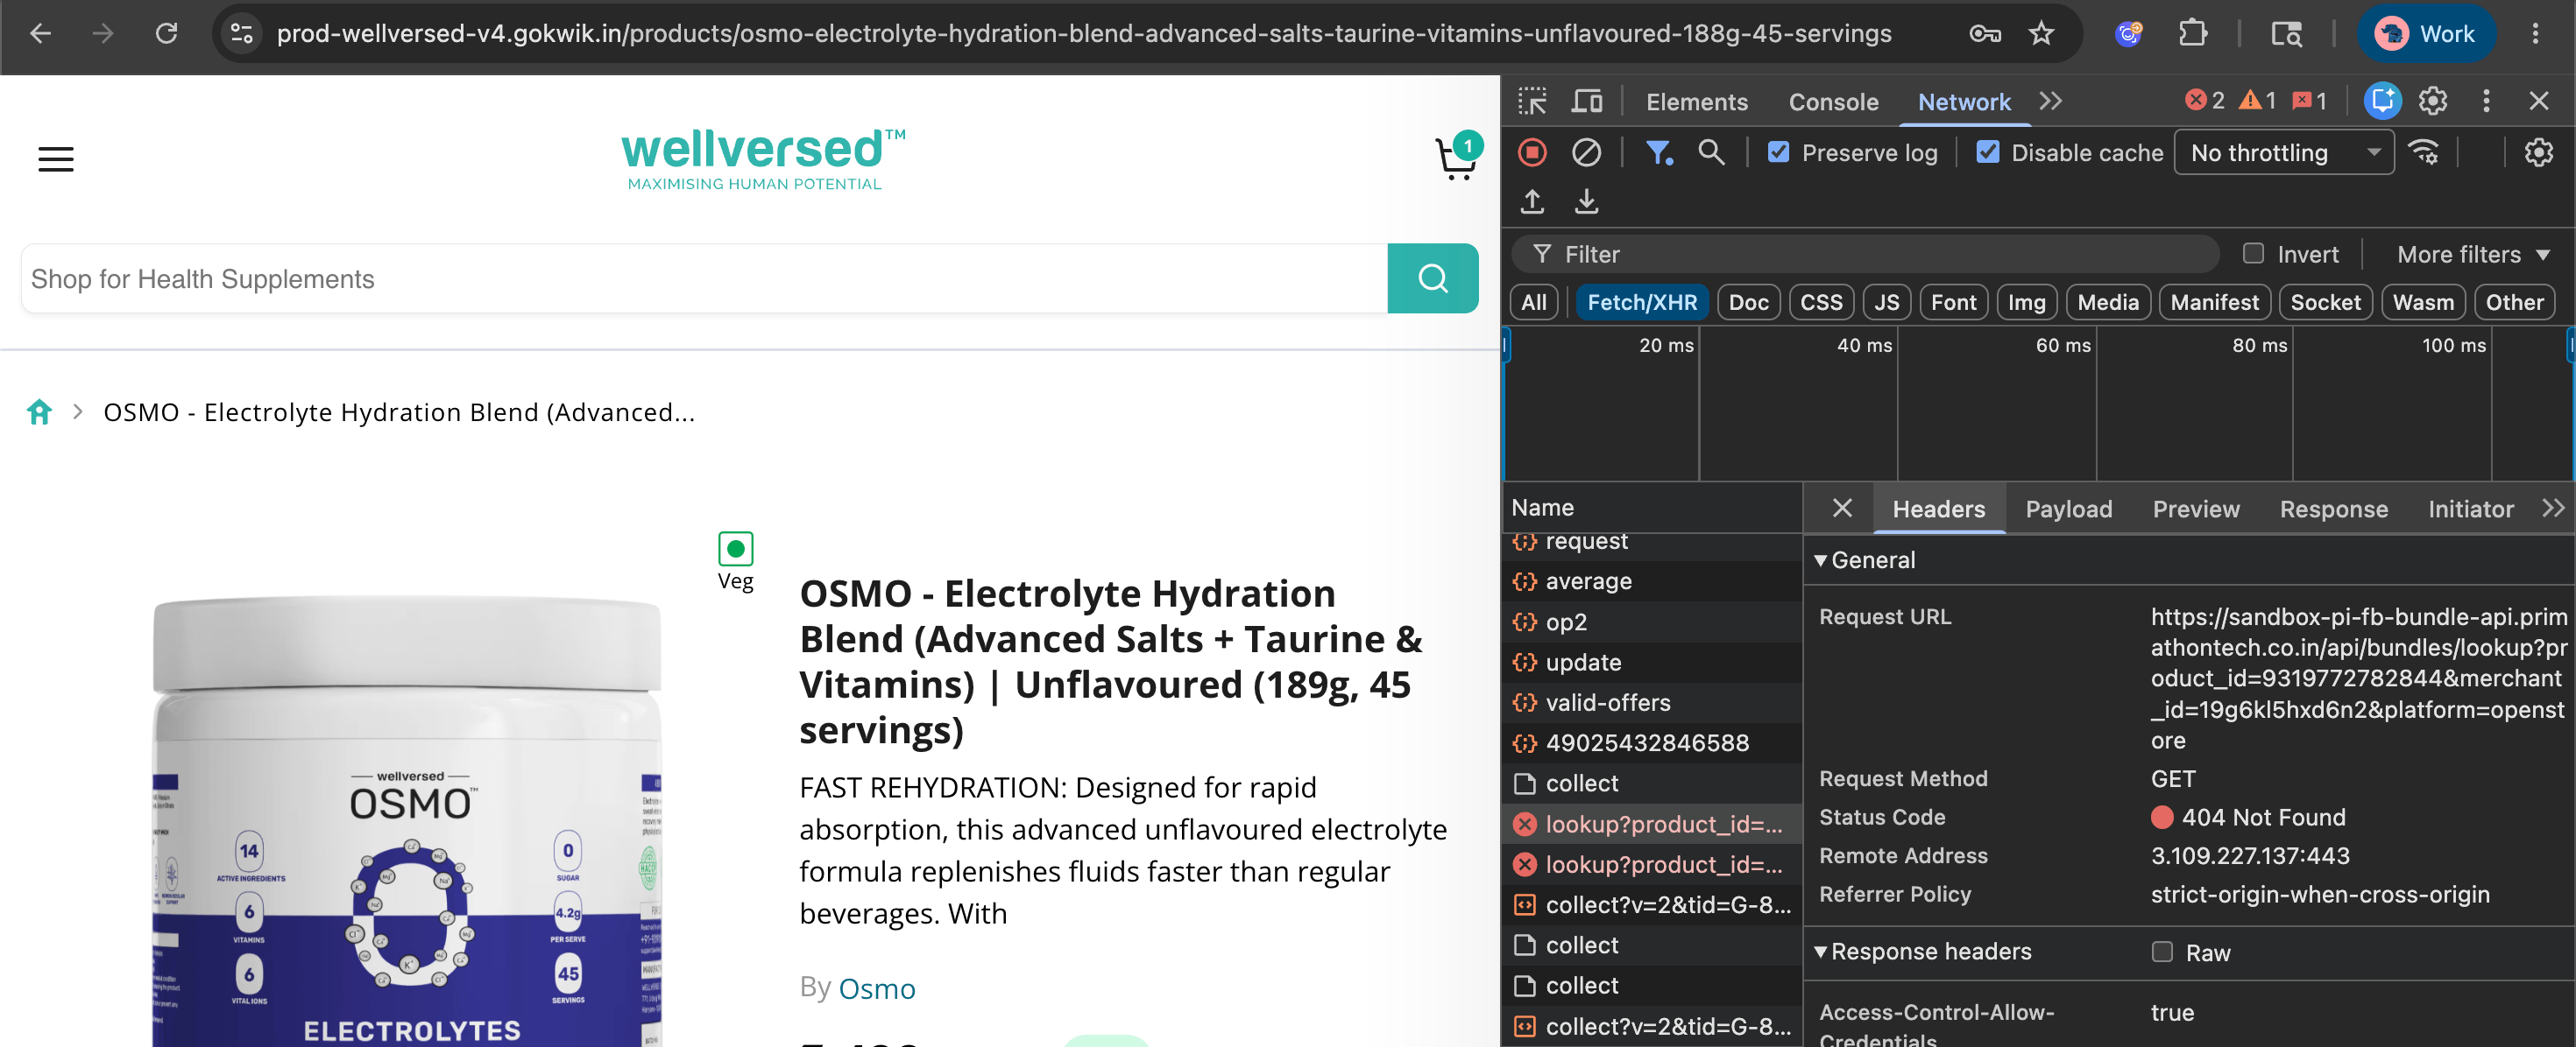The width and height of the screenshot is (2576, 1047).
Task: Show more DevTools panels chevron
Action: (2050, 101)
